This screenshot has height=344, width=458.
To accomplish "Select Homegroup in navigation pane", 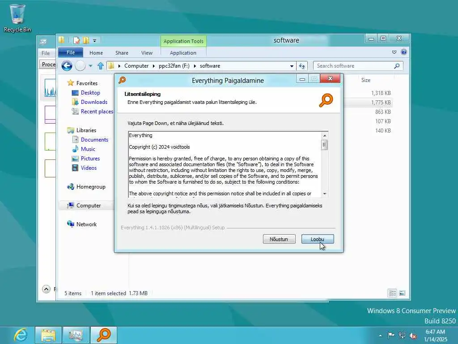I will point(90,187).
